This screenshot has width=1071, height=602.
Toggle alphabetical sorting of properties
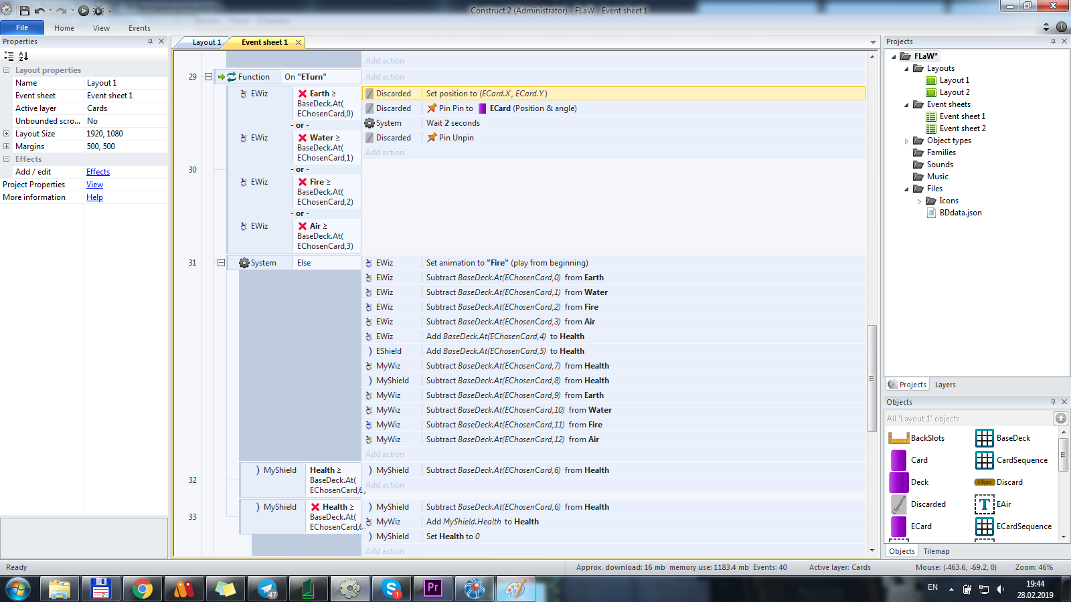point(23,56)
